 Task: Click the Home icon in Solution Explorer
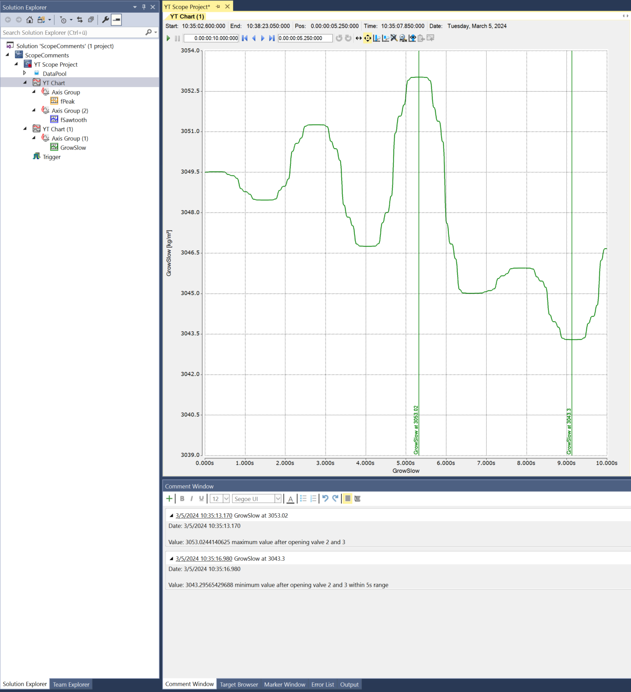[30, 20]
